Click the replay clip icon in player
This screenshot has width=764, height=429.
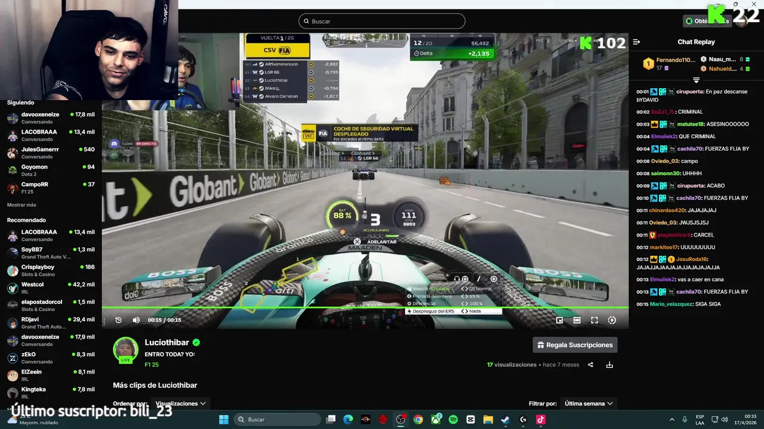click(118, 320)
